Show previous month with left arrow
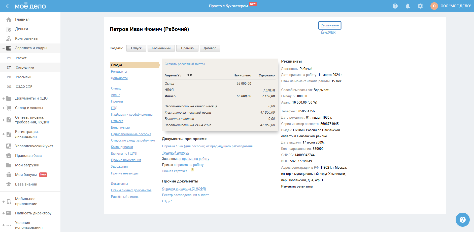Screen dimensions: 474x232 [188, 75]
